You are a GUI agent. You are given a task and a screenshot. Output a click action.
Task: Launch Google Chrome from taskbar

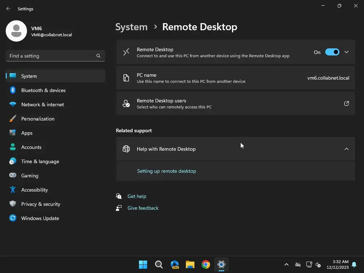click(x=206, y=264)
